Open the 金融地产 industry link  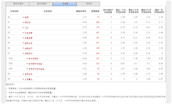point(28,48)
